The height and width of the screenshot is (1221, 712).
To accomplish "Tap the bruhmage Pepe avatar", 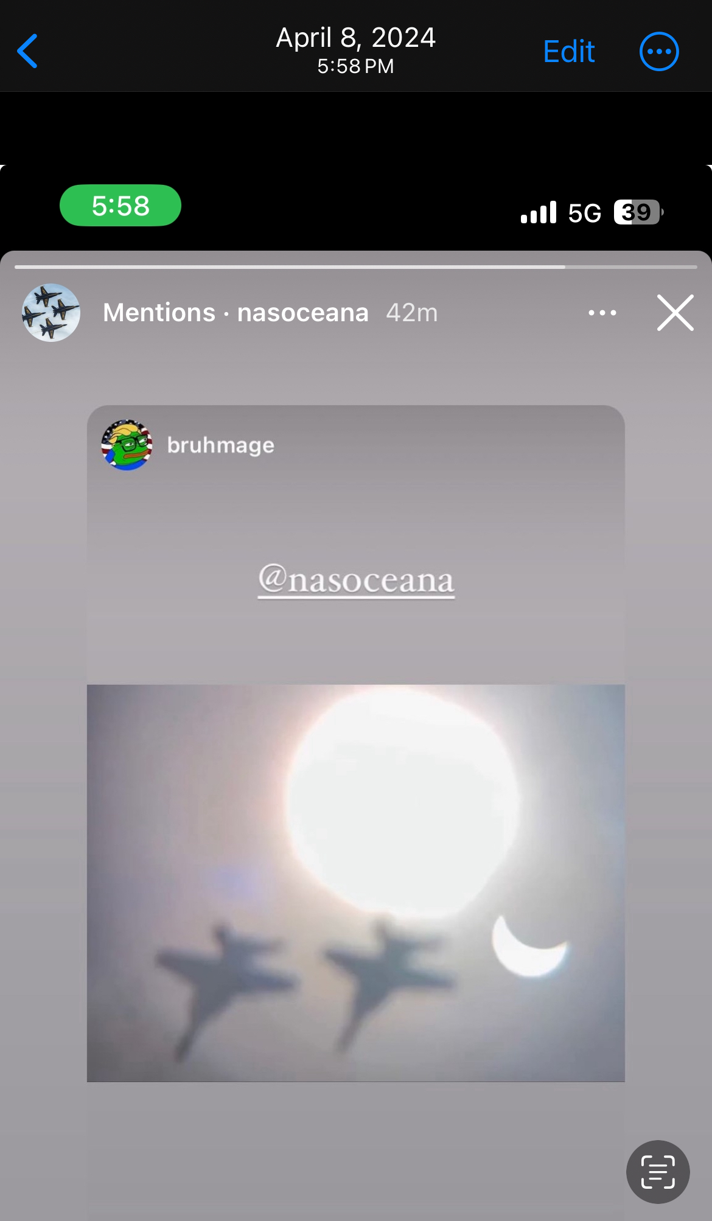I will click(127, 445).
